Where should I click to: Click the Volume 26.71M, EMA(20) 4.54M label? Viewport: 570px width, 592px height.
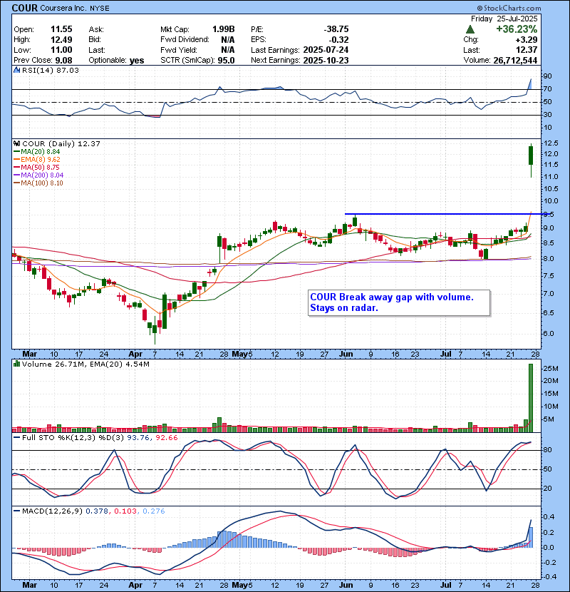point(85,364)
